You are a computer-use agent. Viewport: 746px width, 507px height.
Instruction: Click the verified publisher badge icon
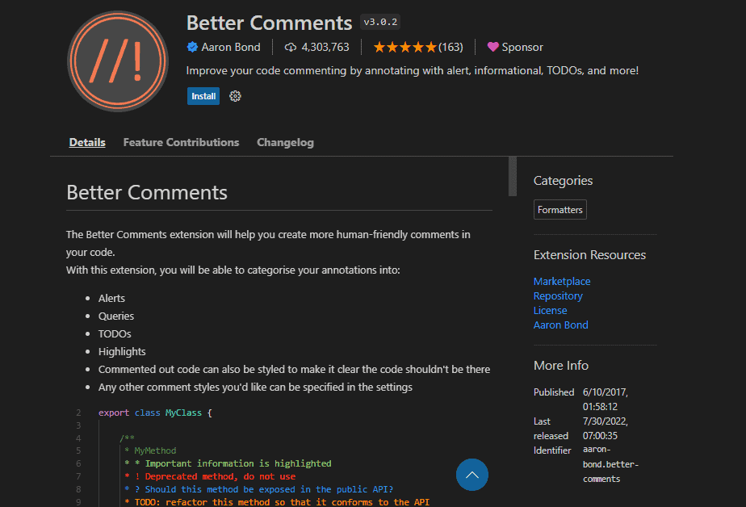pyautogui.click(x=192, y=47)
